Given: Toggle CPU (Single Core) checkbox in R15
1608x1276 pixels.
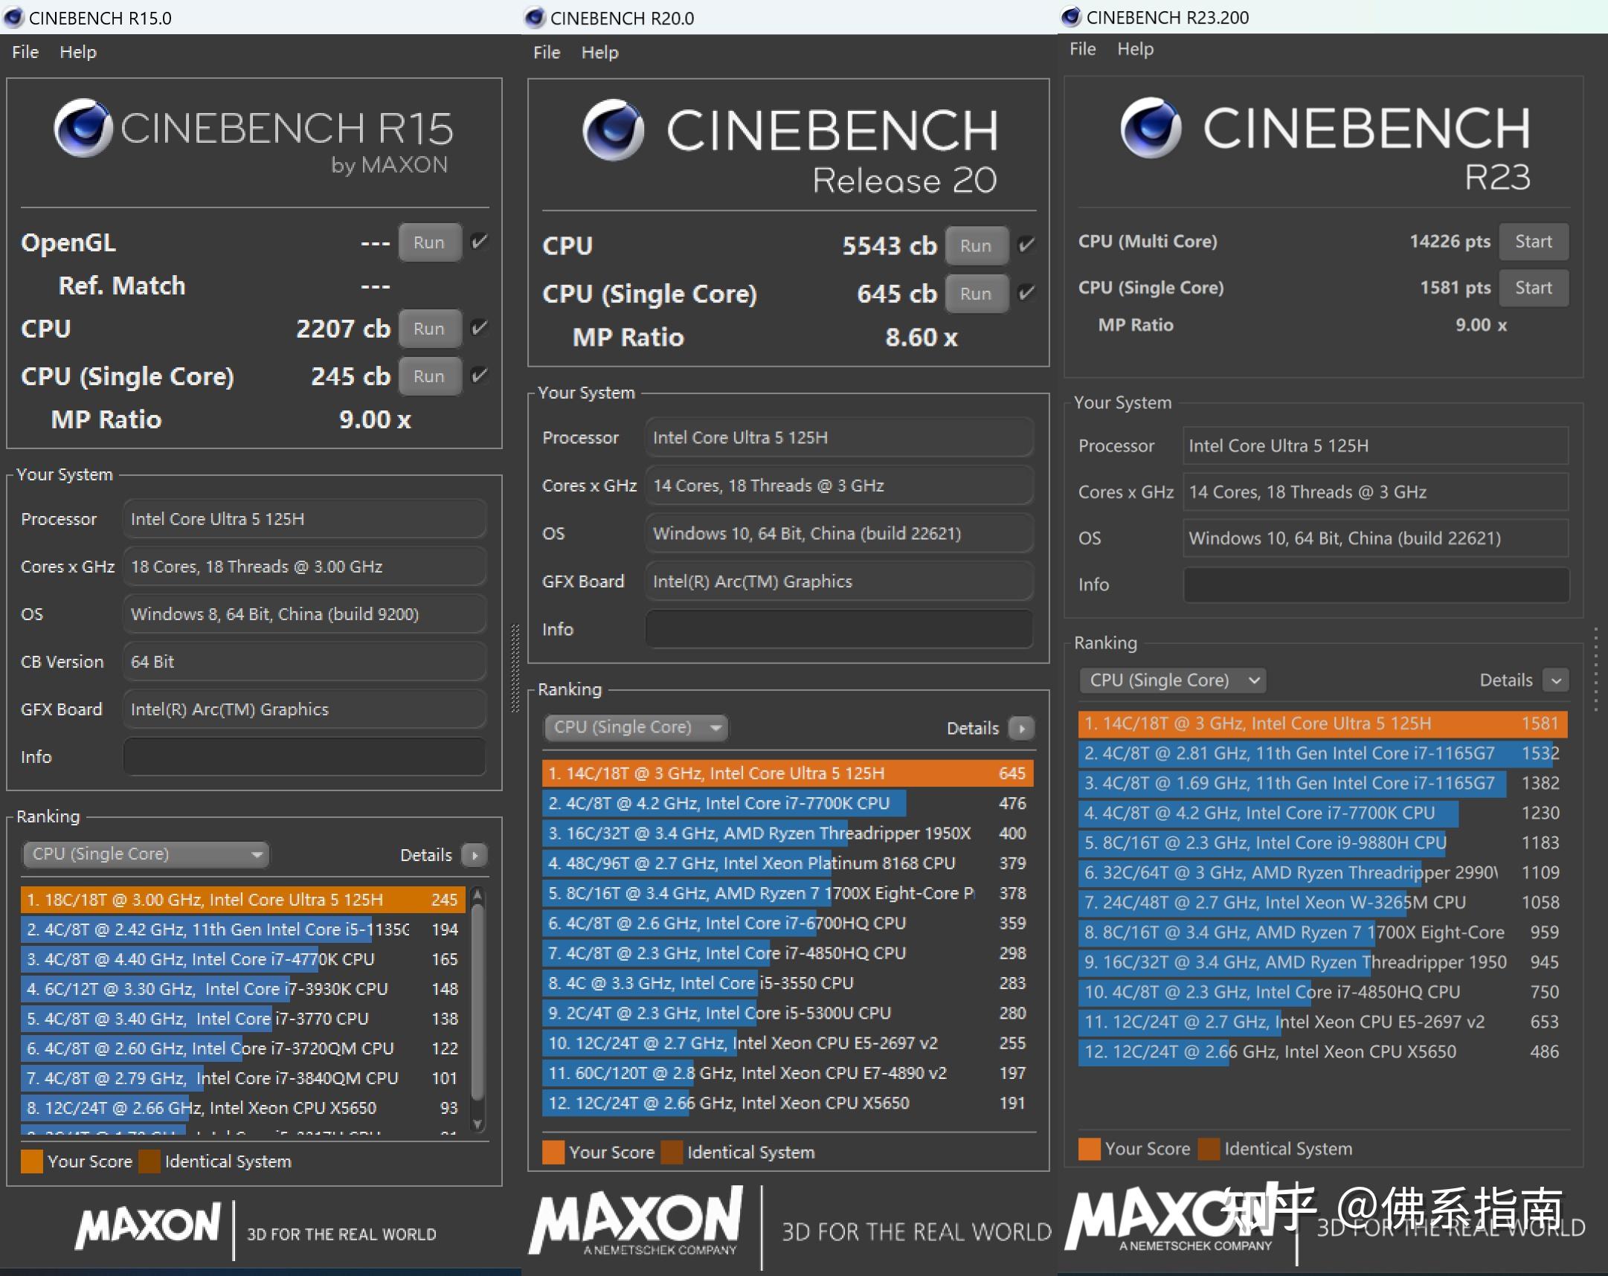Looking at the screenshot, I should pos(480,375).
